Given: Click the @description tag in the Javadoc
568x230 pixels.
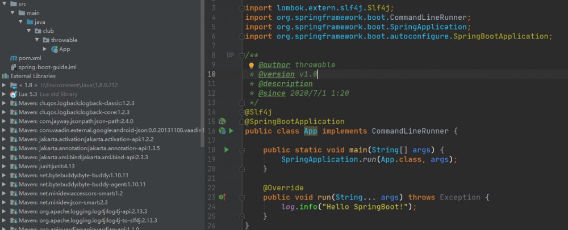Looking at the screenshot, I should coord(286,84).
